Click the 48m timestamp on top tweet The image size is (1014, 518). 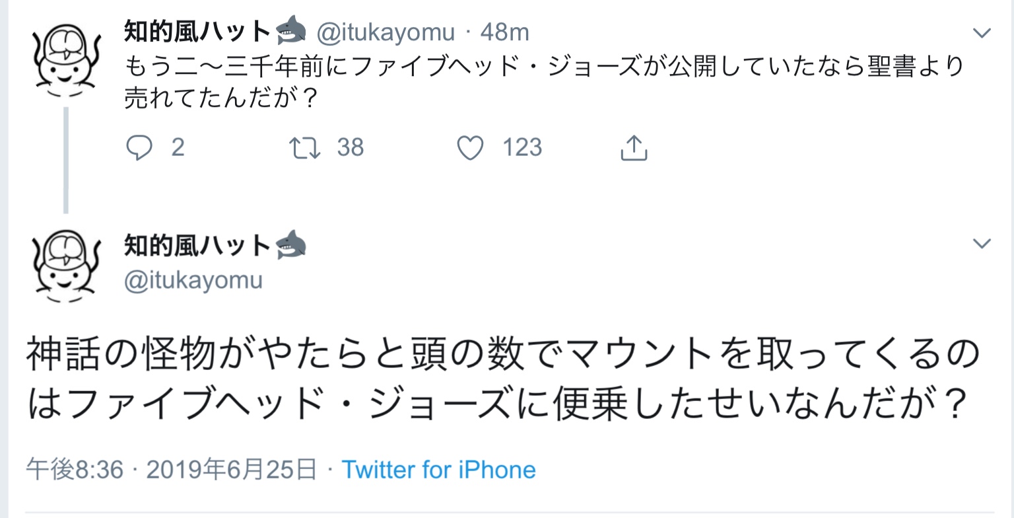point(504,32)
